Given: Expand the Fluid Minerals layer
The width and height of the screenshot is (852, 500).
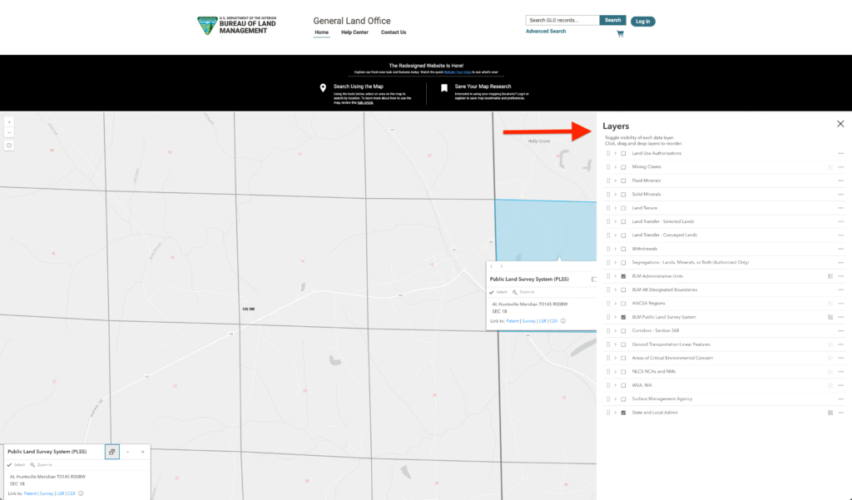Looking at the screenshot, I should tap(616, 181).
